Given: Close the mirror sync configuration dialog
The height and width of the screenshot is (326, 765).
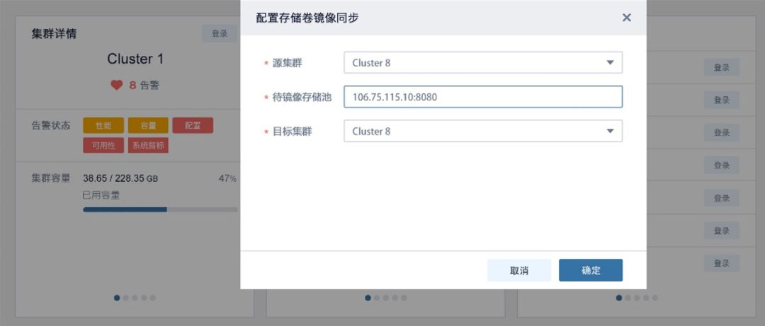Looking at the screenshot, I should click(626, 18).
